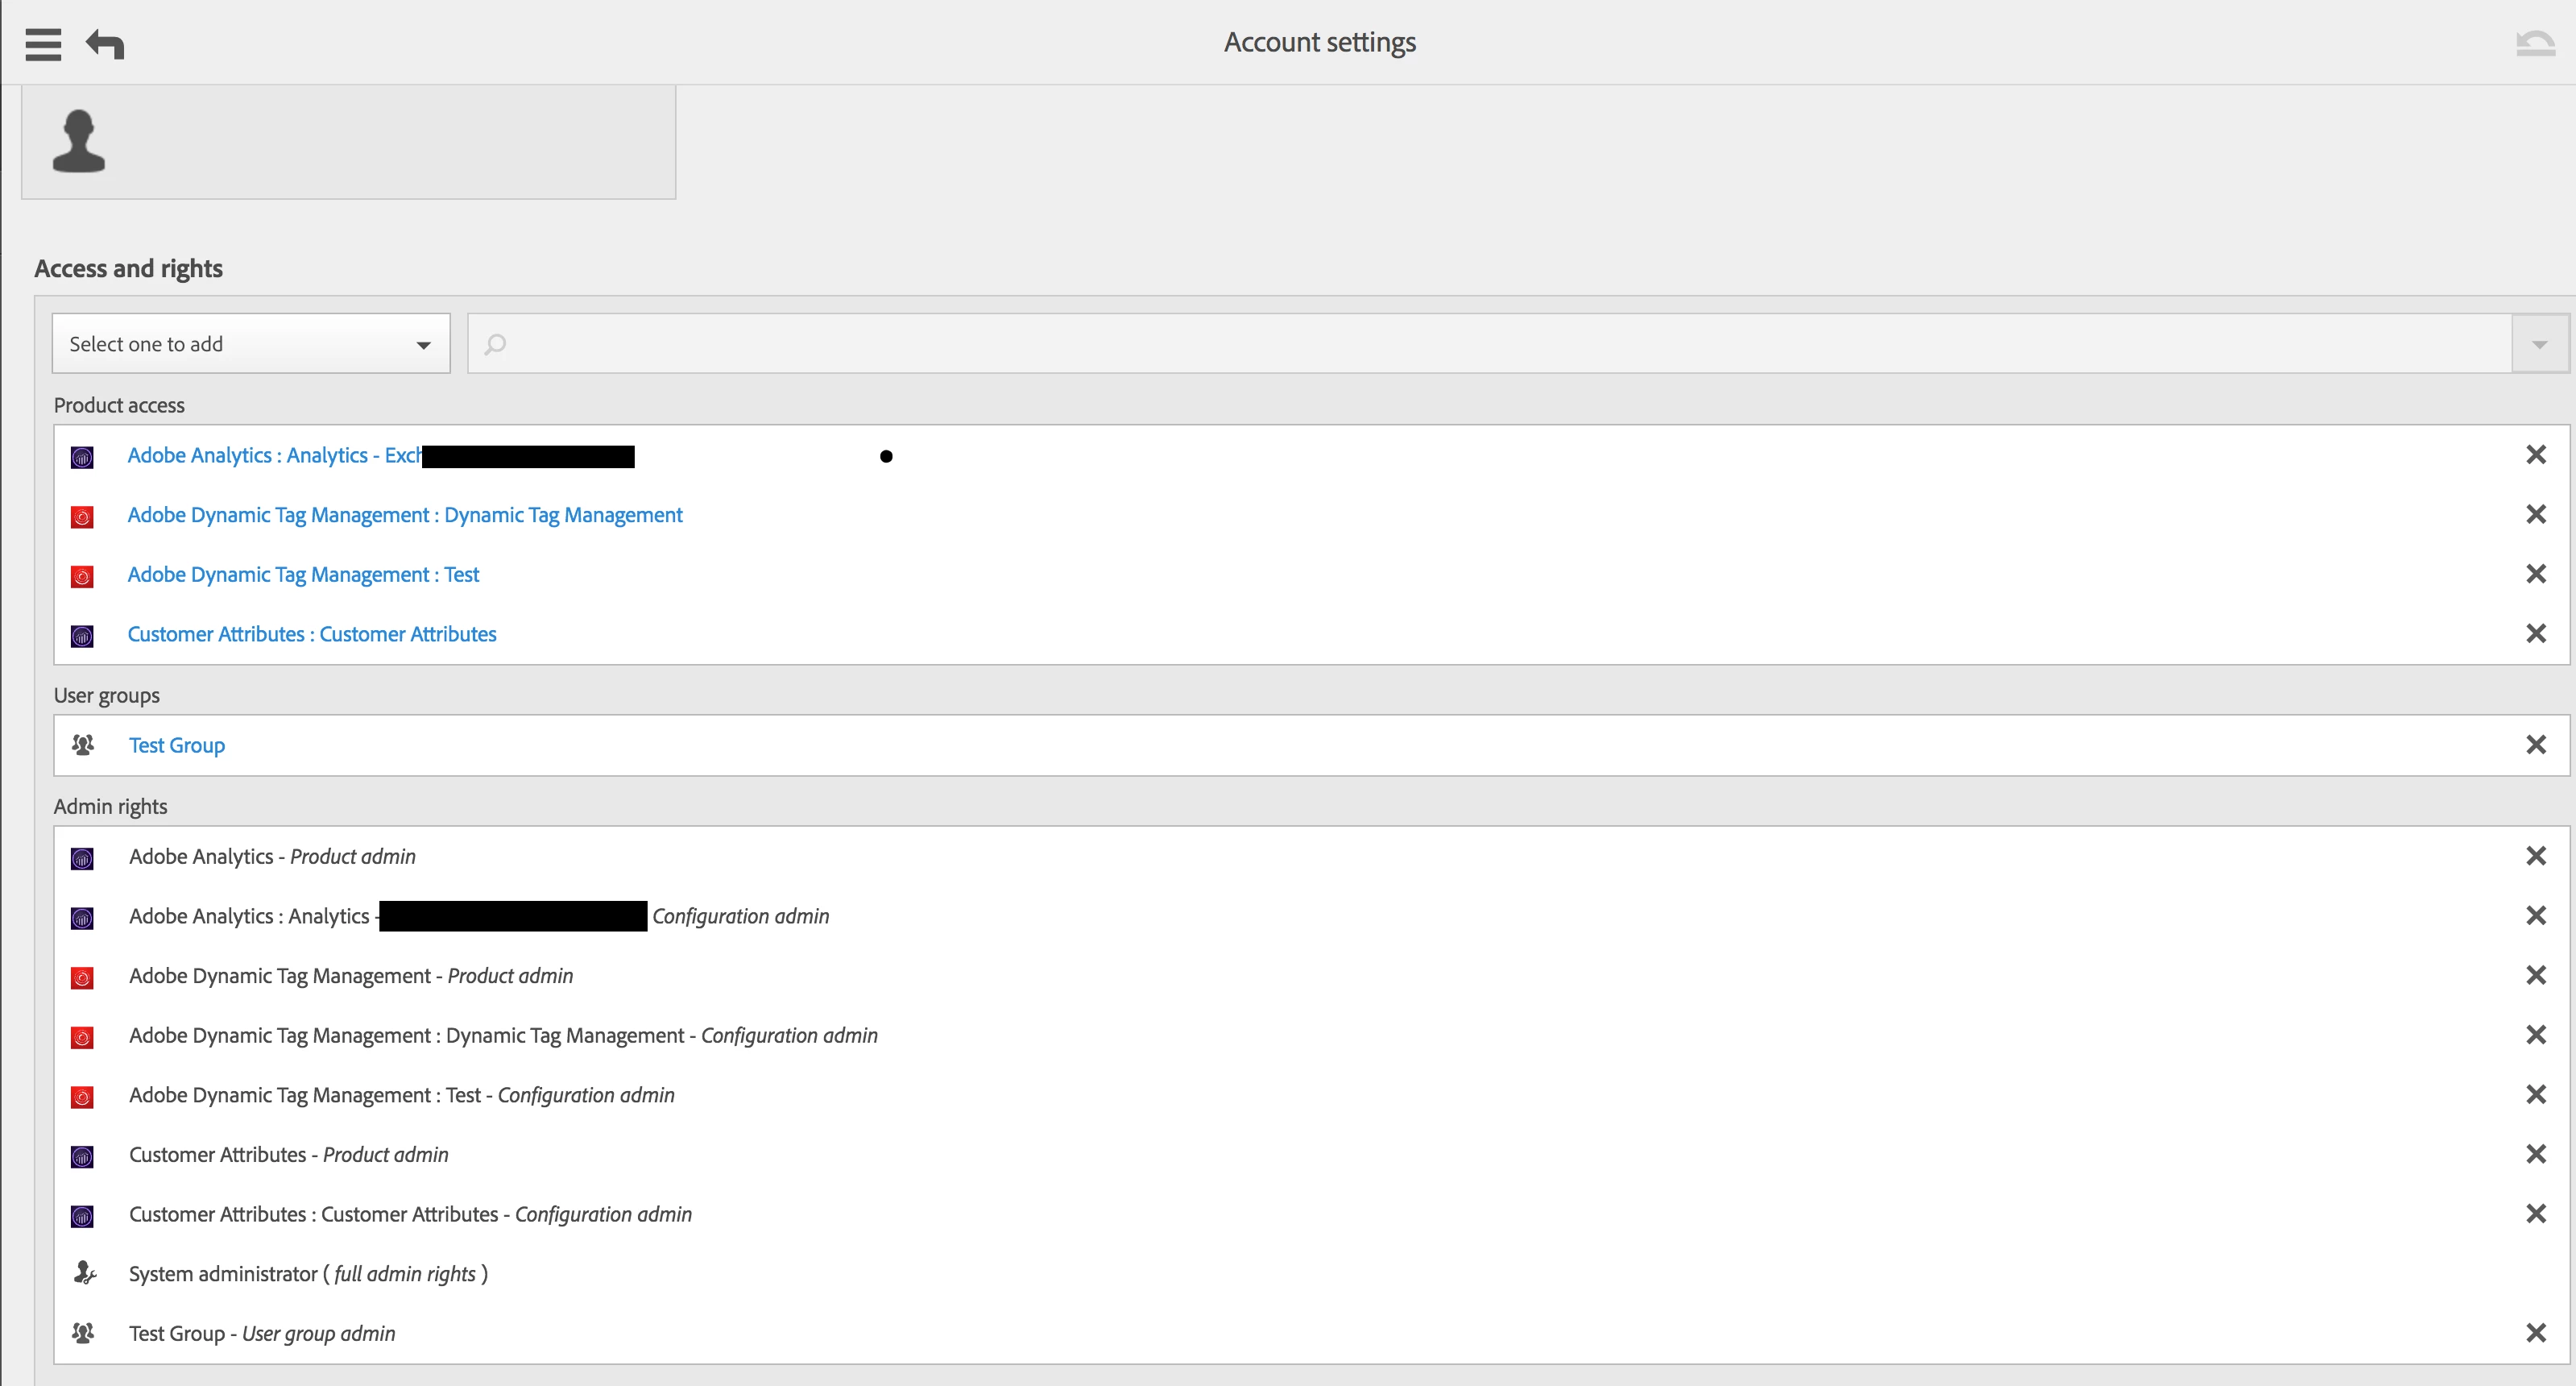The image size is (2576, 1386).
Task: Remove Adobe Analytics Product admin right
Action: [x=2535, y=856]
